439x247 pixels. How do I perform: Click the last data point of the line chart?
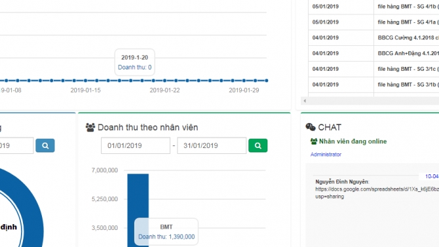[267, 81]
